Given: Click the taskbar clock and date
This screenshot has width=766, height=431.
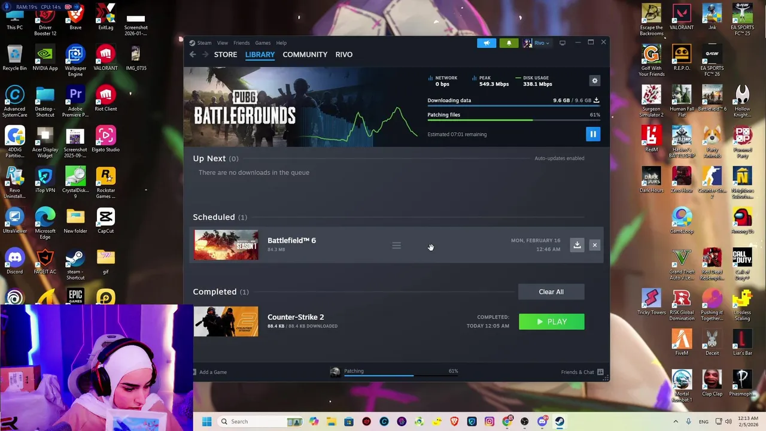Looking at the screenshot, I should click(747, 421).
